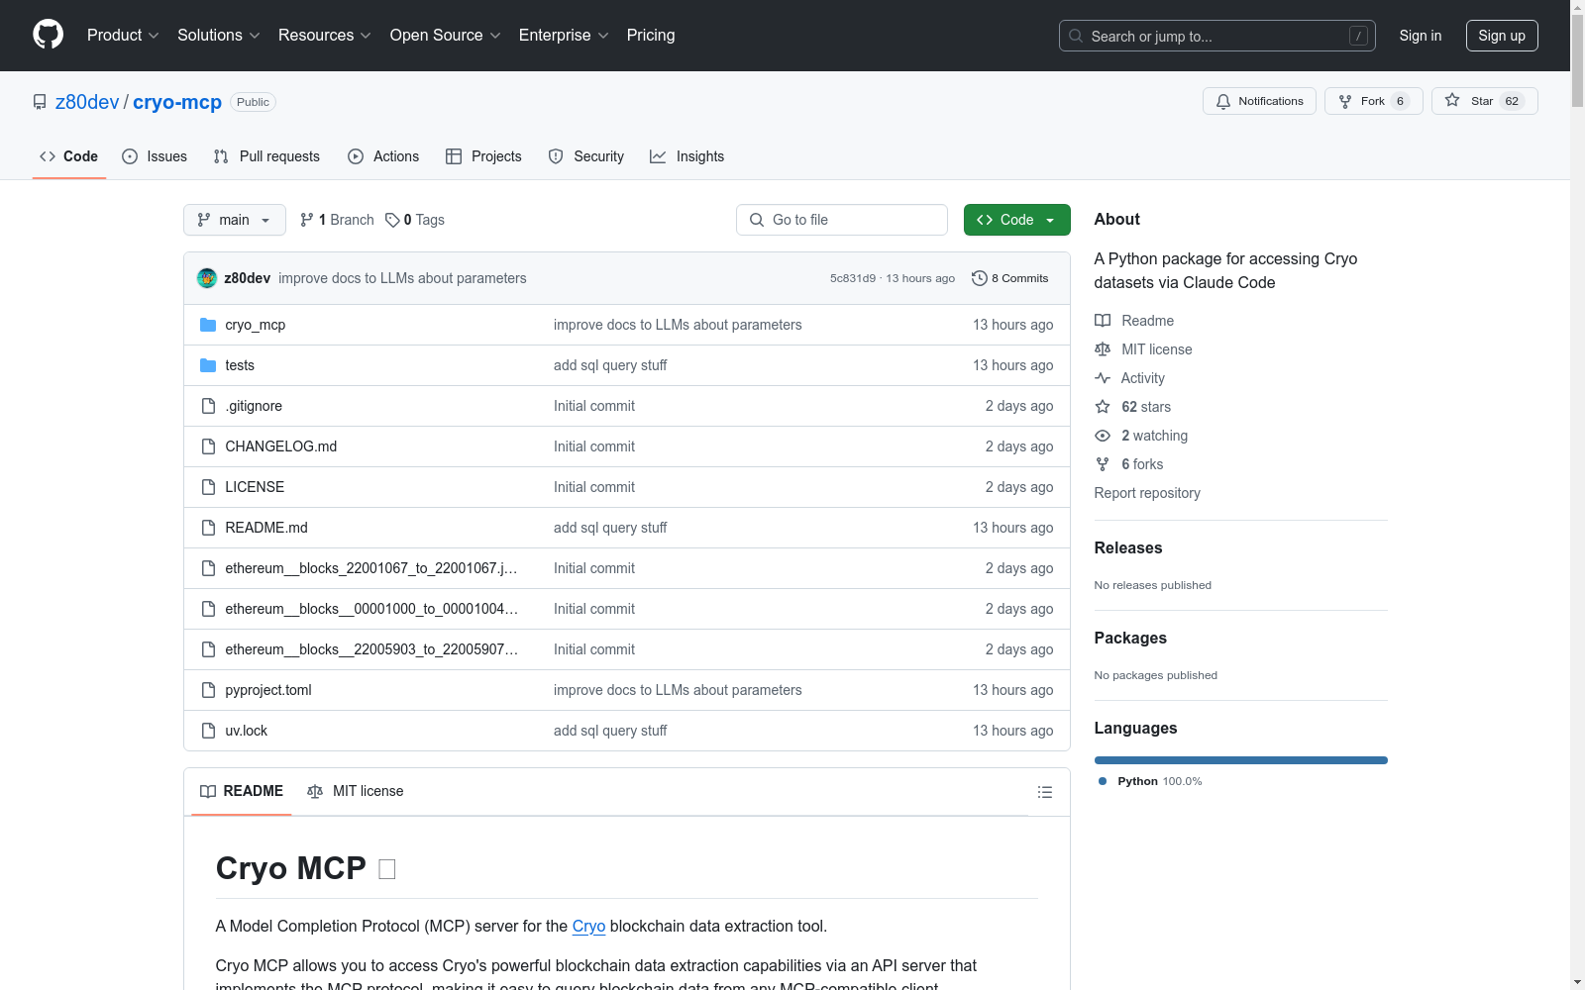Click the cryo_mcp folder icon
The image size is (1585, 990).
(x=208, y=325)
